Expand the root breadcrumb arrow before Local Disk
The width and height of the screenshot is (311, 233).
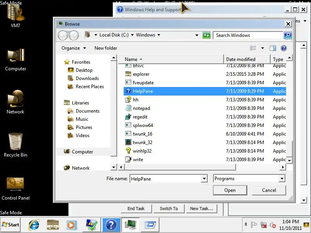(x=96, y=35)
